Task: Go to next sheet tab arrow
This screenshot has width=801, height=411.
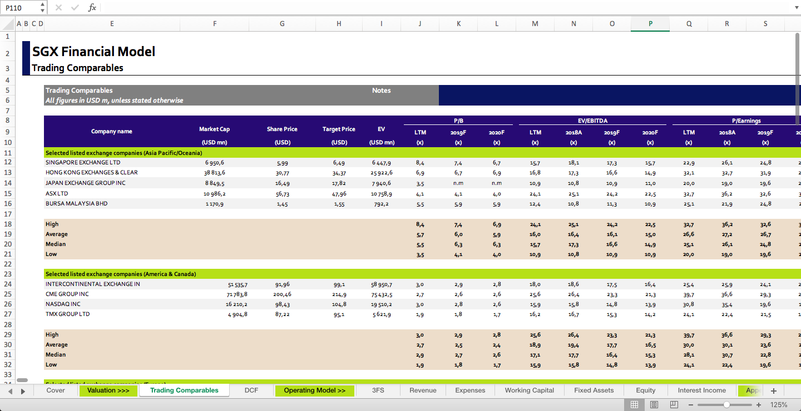Action: coord(23,391)
